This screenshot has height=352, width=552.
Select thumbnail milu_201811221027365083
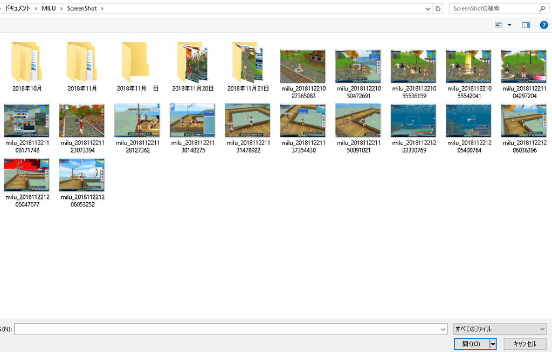pyautogui.click(x=302, y=67)
